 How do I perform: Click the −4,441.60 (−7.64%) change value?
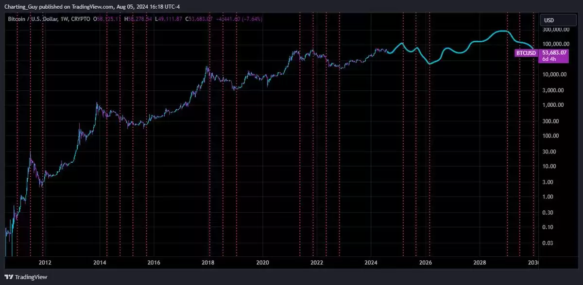(239, 19)
